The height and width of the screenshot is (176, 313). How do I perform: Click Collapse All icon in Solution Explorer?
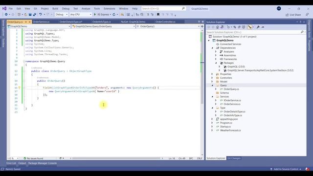coord(239,27)
